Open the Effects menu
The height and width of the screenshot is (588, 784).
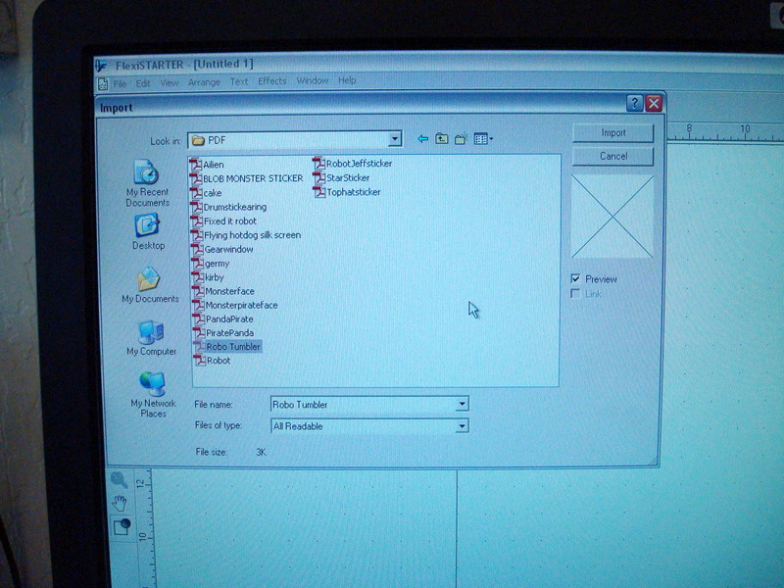[272, 81]
